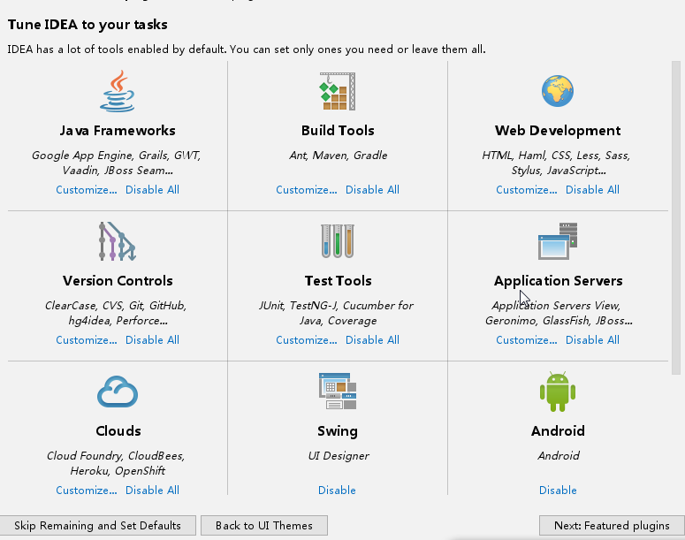
Task: Open Customize for Build Tools
Action: 306,190
